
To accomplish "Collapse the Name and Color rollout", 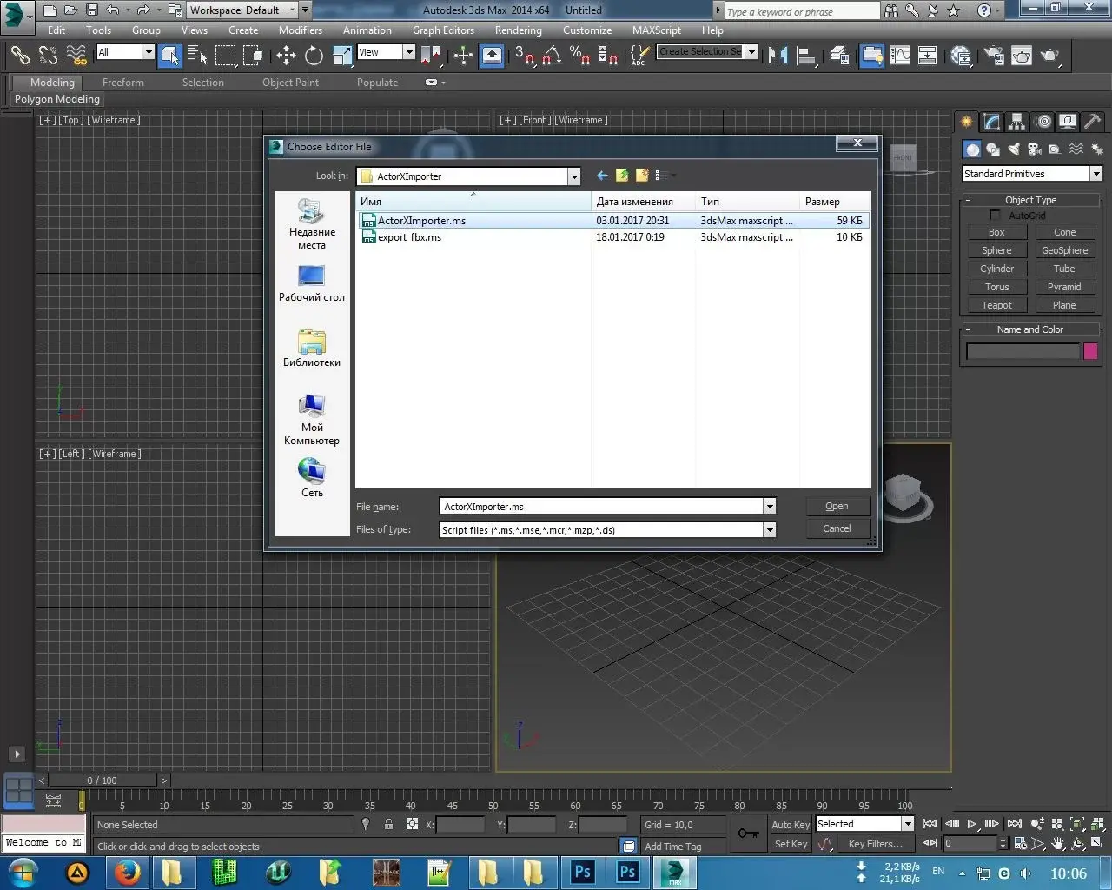I will [x=1031, y=329].
